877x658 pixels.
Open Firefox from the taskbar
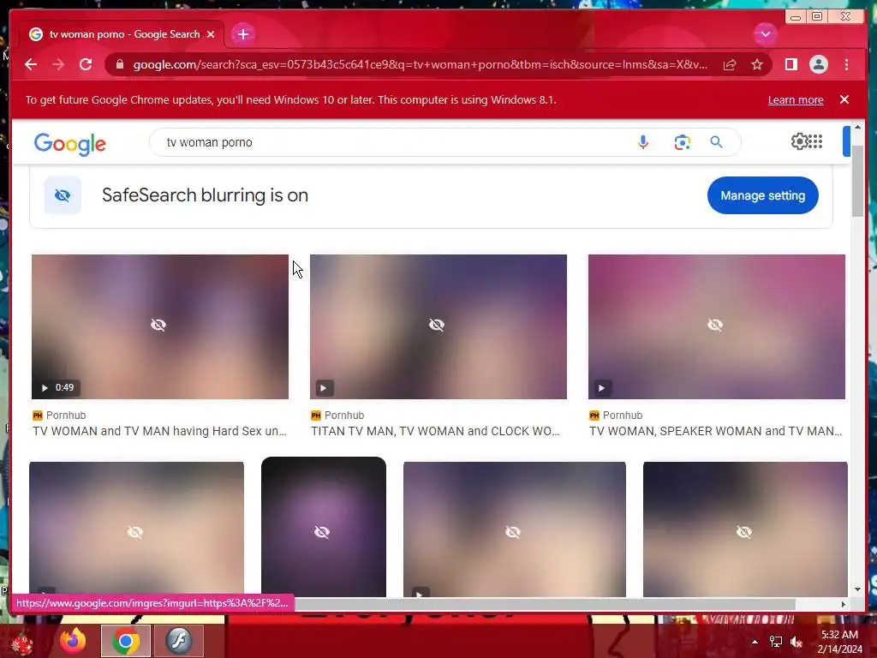pyautogui.click(x=73, y=641)
